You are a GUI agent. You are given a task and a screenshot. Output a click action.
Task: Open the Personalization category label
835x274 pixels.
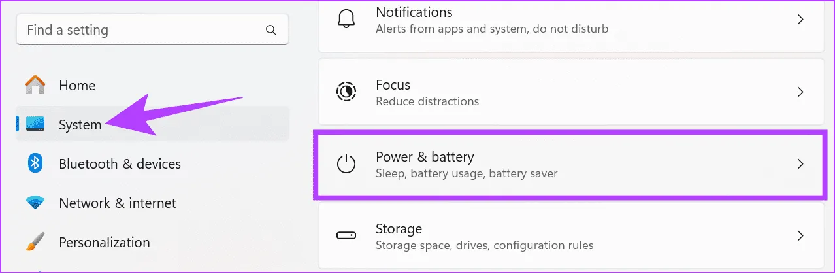click(x=105, y=242)
